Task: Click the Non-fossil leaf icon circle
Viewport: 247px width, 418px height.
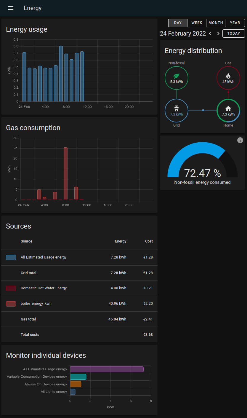Action: click(176, 78)
